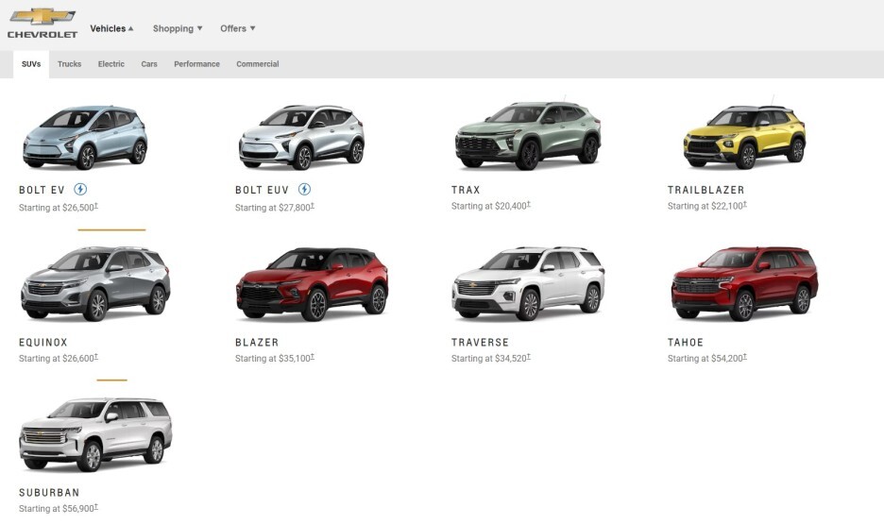Screen dimensions: 884x524
Task: Select the SUVs tab
Action: (x=31, y=64)
